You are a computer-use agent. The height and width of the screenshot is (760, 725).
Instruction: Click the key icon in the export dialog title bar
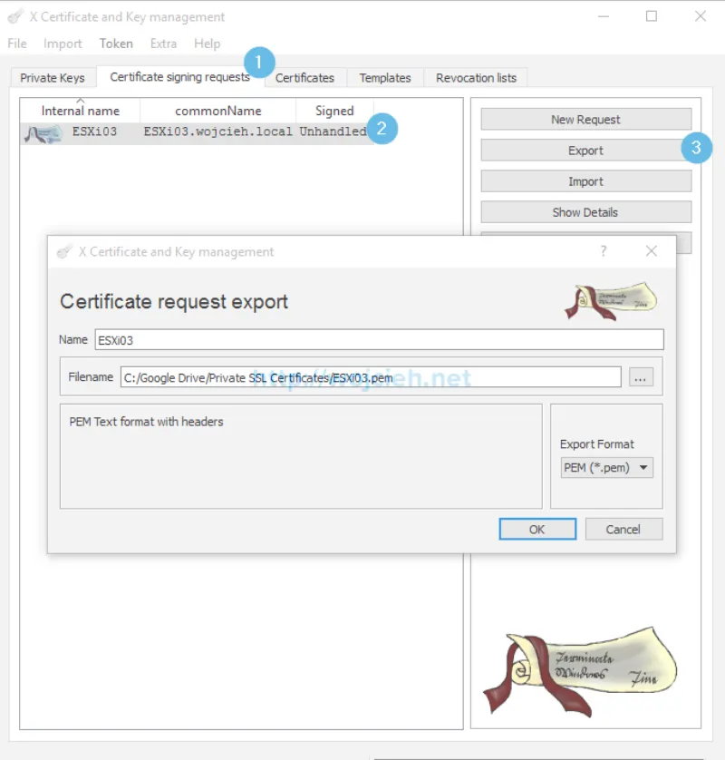(63, 251)
